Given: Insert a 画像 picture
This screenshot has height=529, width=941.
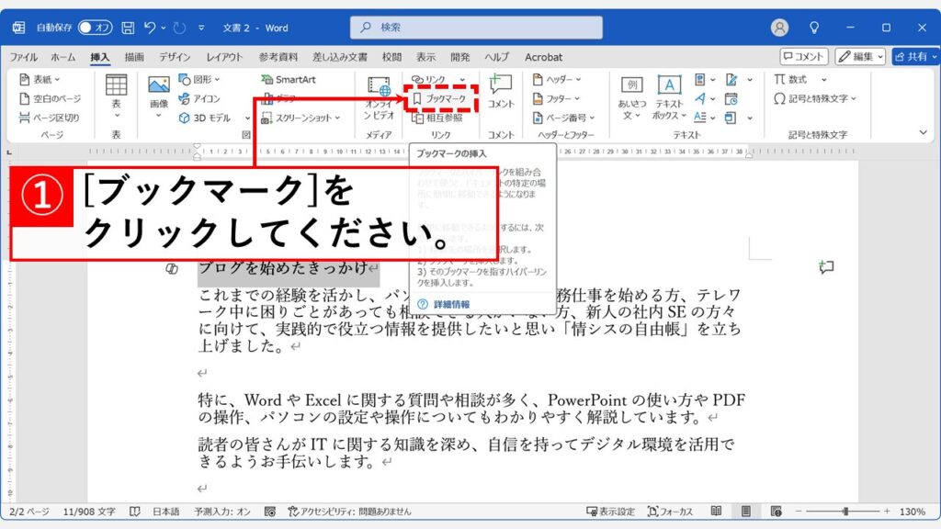Looking at the screenshot, I should (x=159, y=96).
